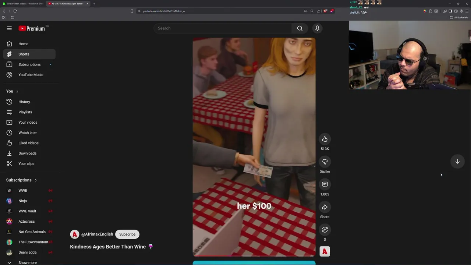Open the VPN shield icon
This screenshot has height=265, width=471.
(x=461, y=11)
